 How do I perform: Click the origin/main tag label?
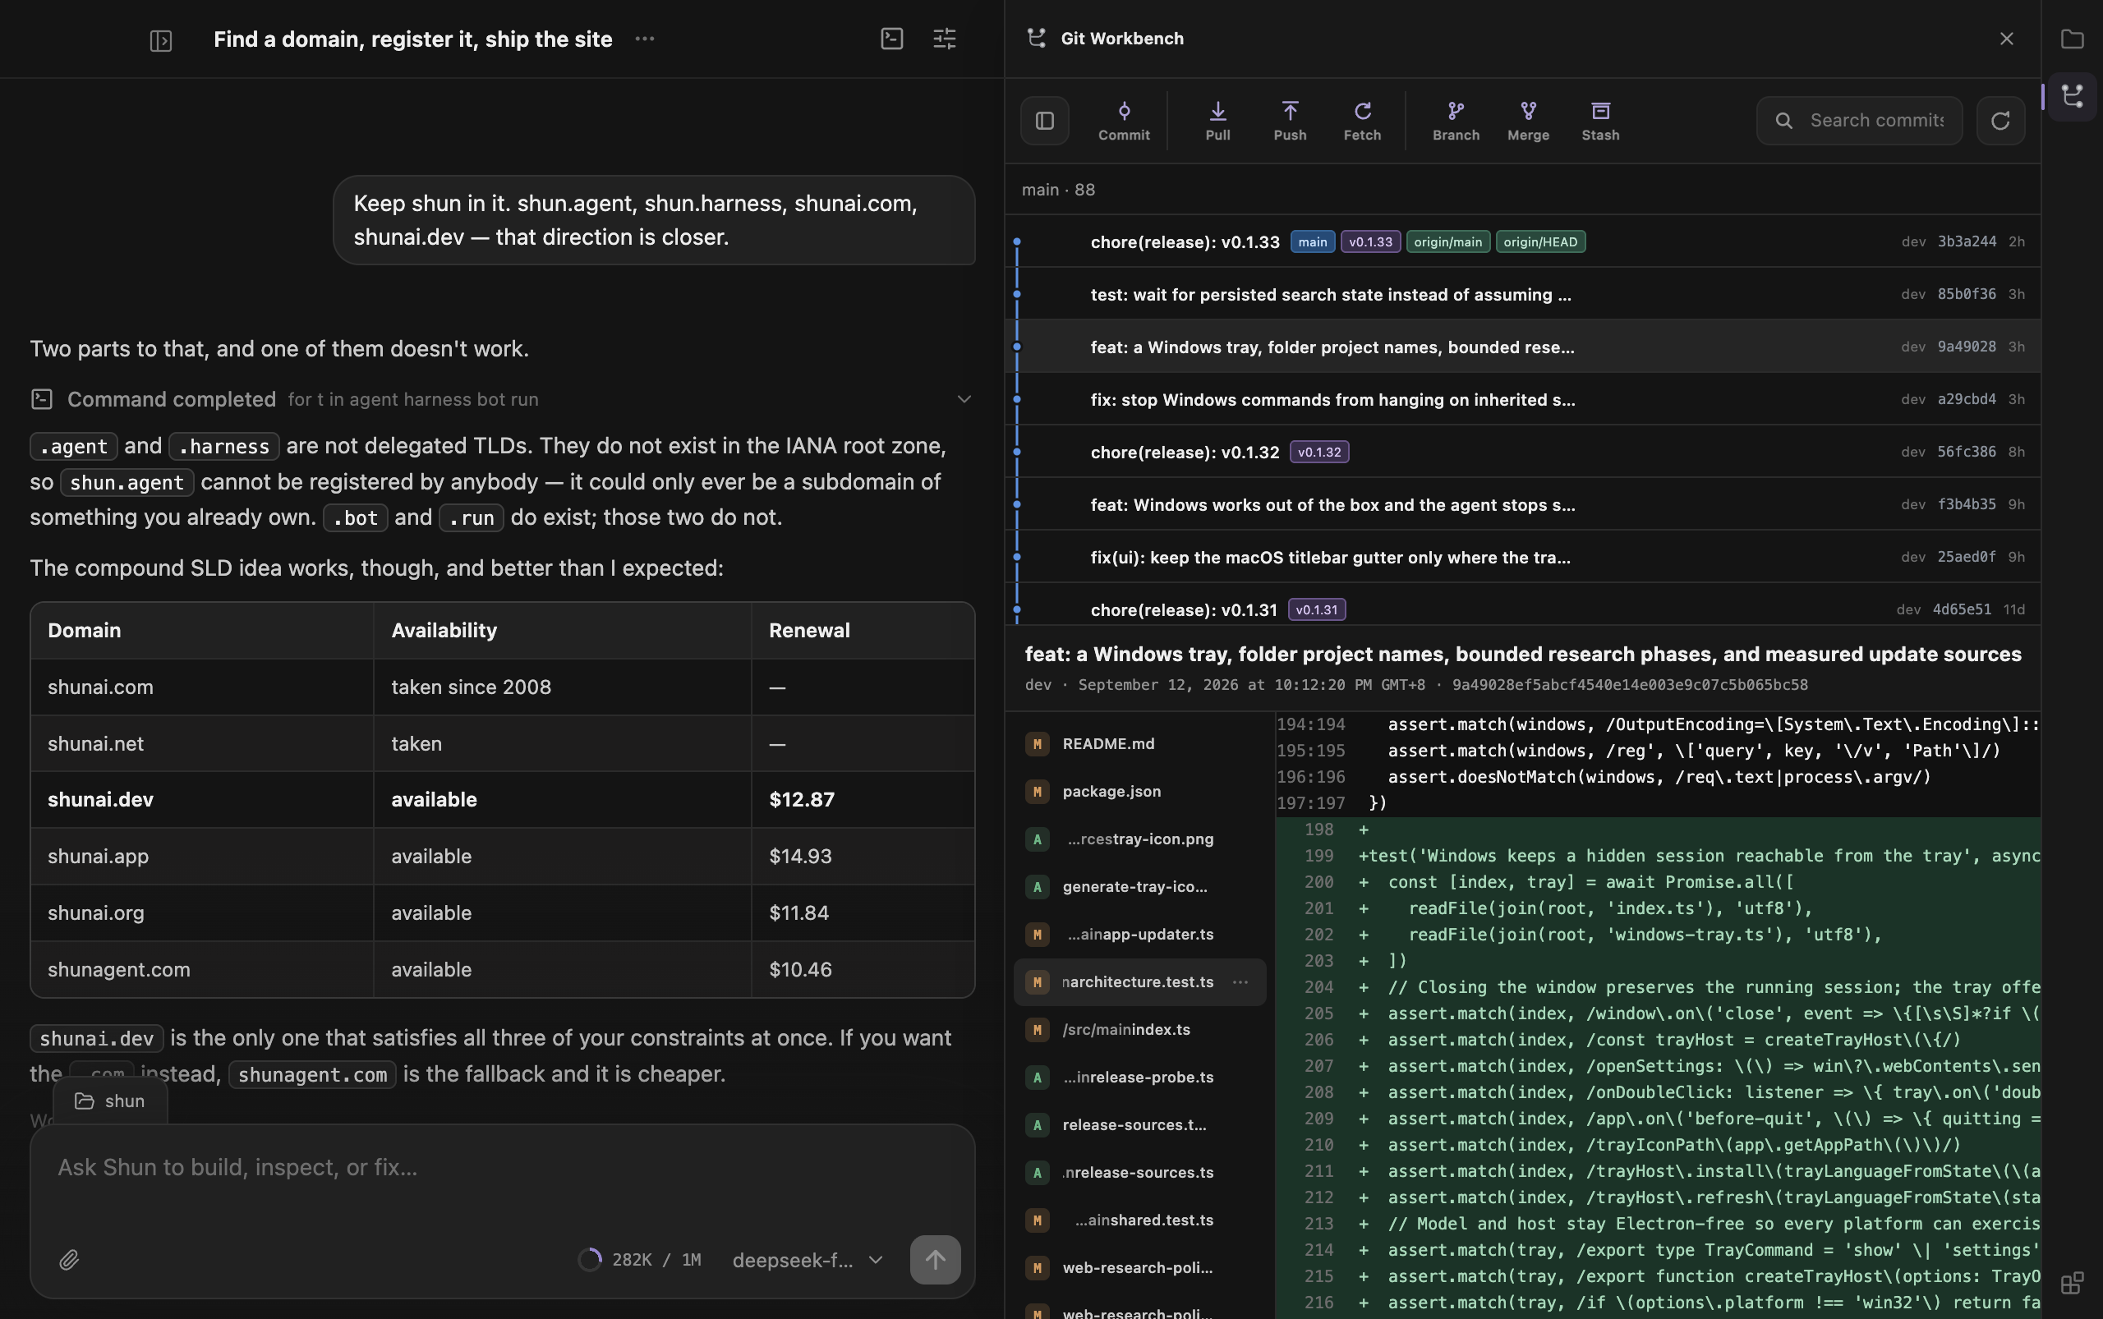click(x=1447, y=241)
